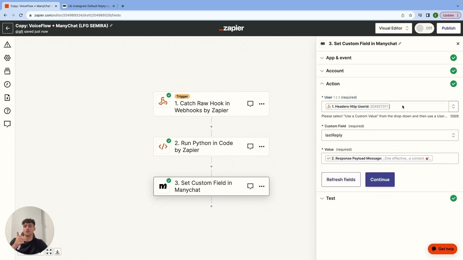Click the browser back arrow
Viewport: 463px width, 260px height.
pos(5,15)
